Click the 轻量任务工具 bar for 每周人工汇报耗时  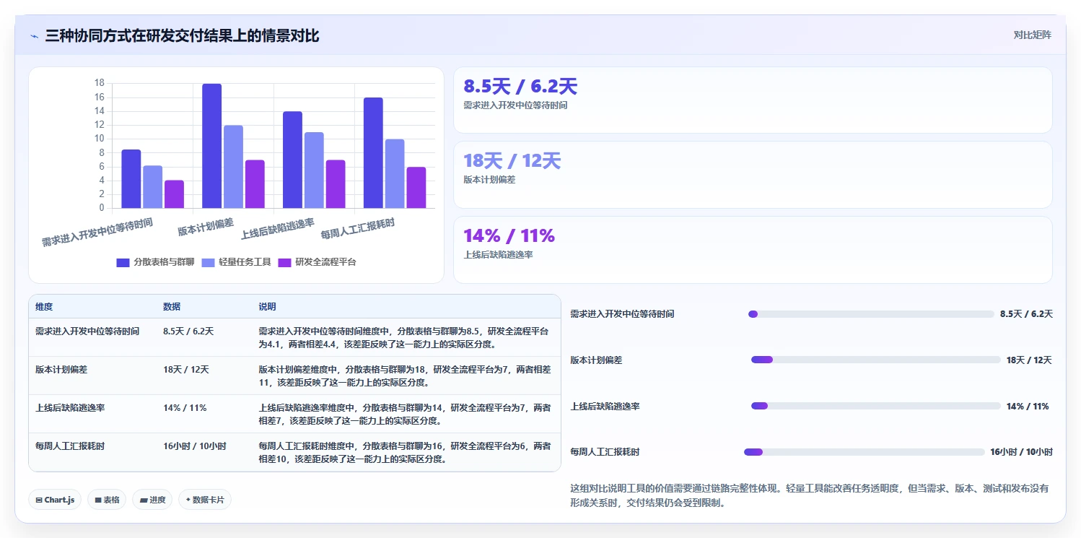coord(395,173)
